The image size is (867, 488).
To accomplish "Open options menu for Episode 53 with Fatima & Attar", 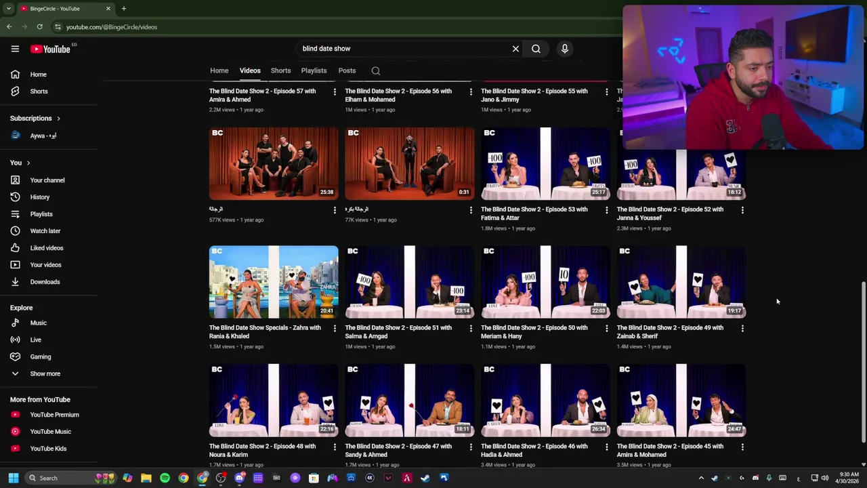I will coord(606,210).
